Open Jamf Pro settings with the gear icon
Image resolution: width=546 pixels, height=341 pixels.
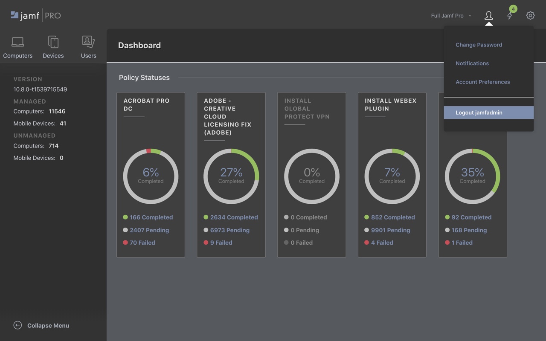click(530, 15)
